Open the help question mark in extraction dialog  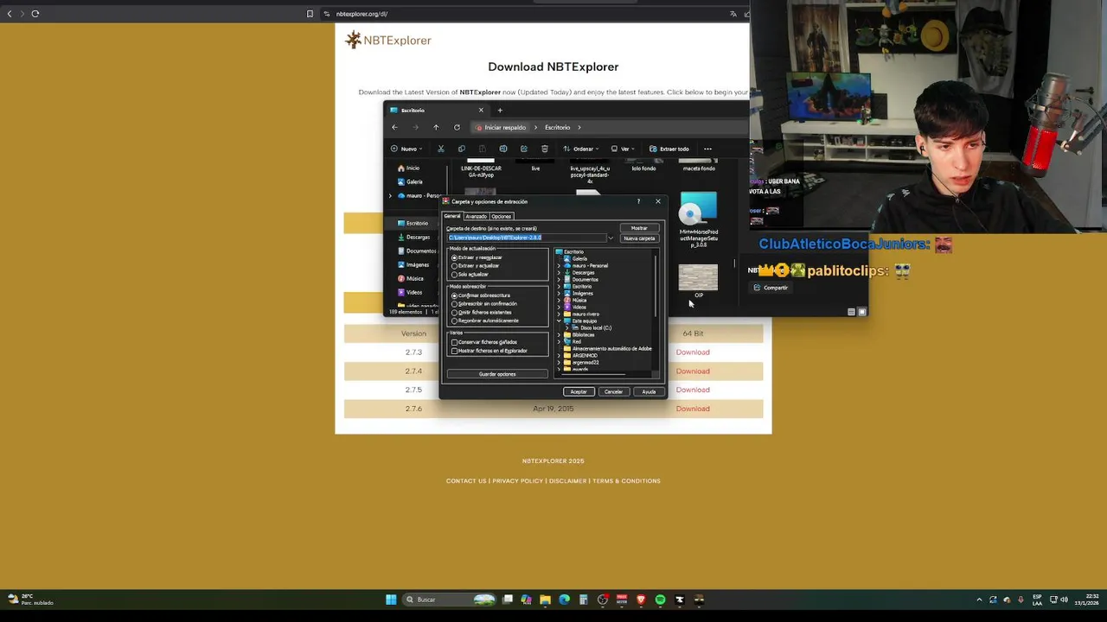[x=638, y=201]
